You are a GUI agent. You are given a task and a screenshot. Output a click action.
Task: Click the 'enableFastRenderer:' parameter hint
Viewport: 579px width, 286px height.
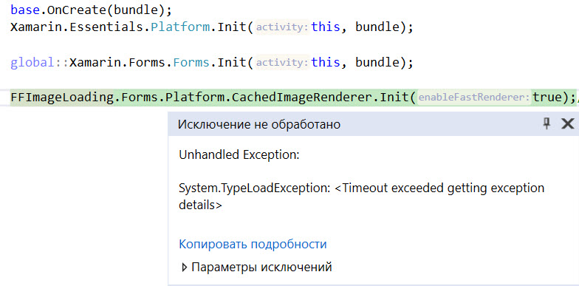[474, 98]
